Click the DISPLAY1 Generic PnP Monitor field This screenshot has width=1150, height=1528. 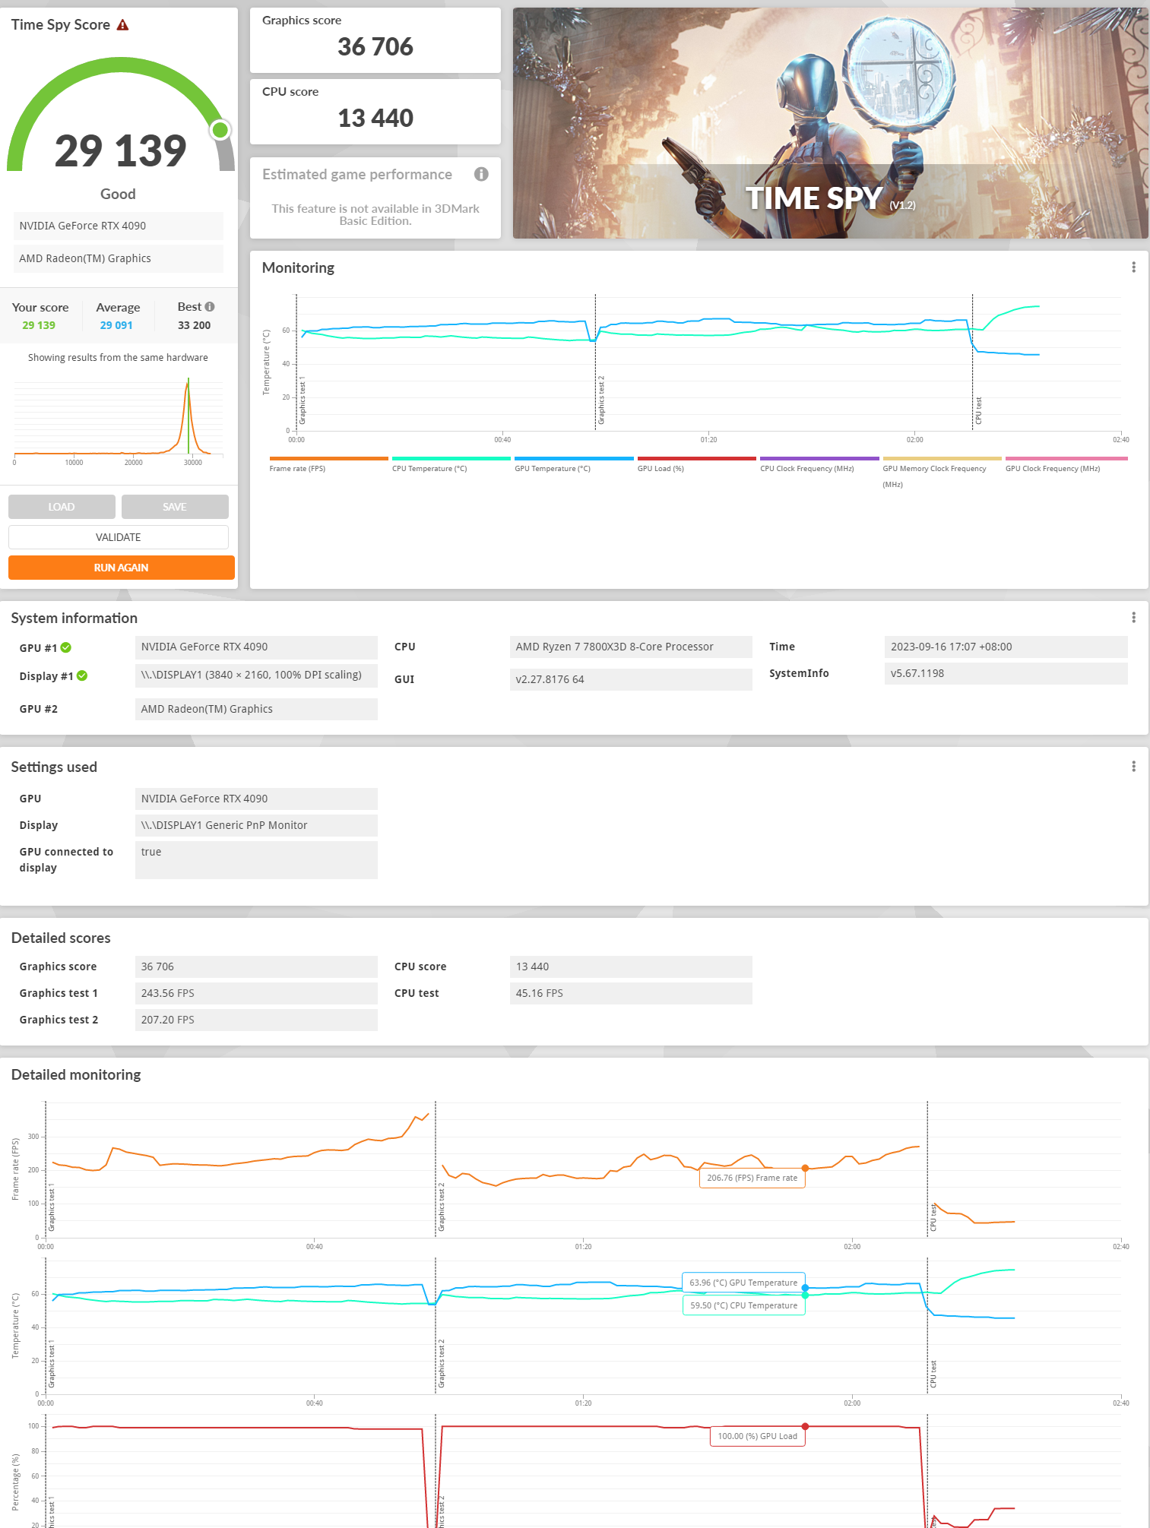coord(256,825)
